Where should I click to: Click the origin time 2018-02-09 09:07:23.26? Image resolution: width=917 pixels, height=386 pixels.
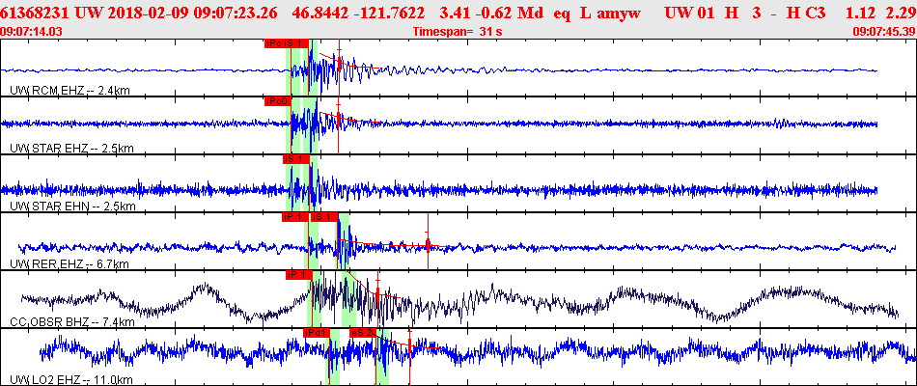click(177, 12)
